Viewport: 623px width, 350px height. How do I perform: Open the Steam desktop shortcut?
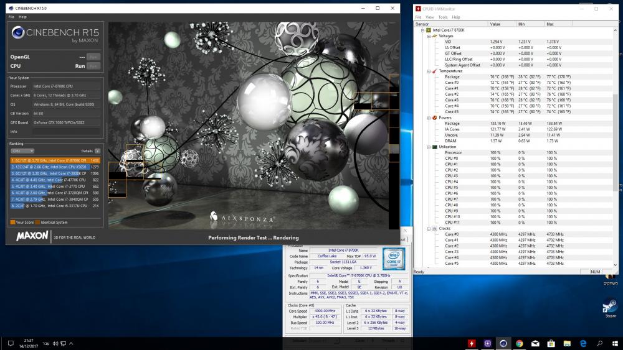610,309
